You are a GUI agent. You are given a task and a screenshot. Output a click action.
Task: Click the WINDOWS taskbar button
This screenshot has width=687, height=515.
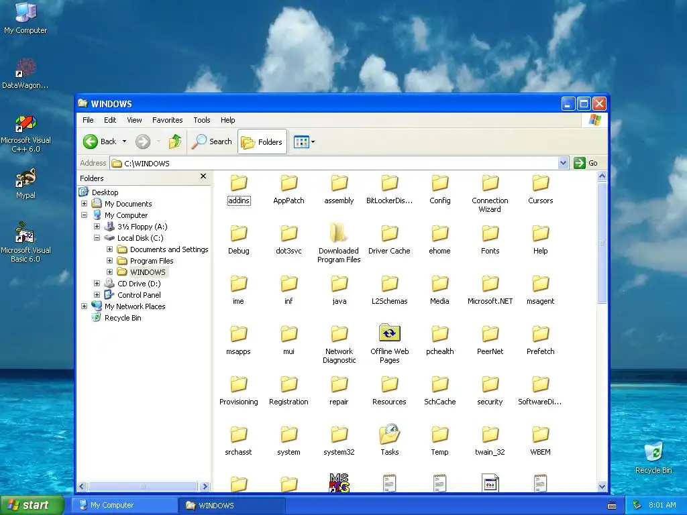coord(231,506)
